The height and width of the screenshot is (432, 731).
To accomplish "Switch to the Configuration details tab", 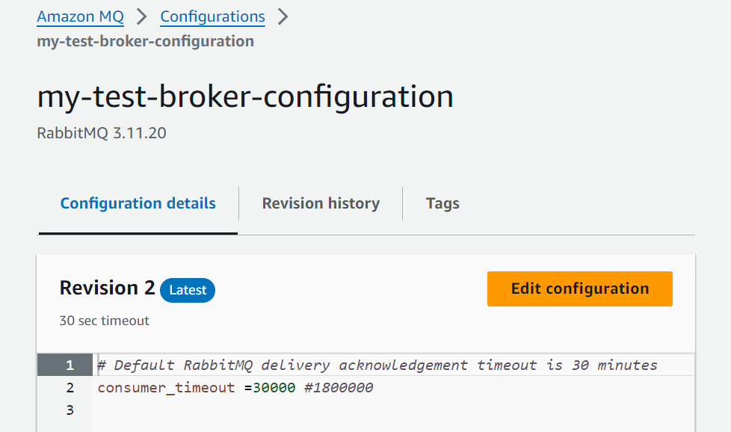I will (x=138, y=203).
